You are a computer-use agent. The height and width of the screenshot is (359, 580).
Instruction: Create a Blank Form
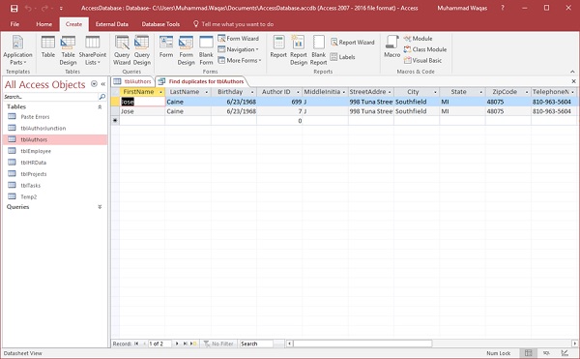tap(206, 50)
